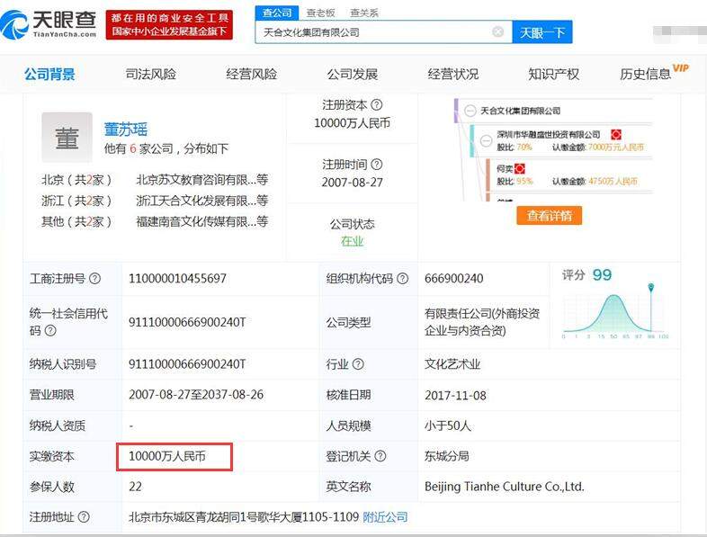707x537 pixels.
Task: Collapse 深圳市华融盛世投资有限公司 tree node
Action: 486,140
